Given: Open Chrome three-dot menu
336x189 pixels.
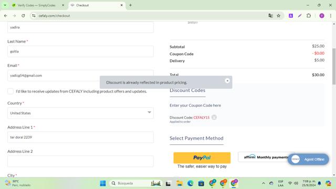Looking at the screenshot, I should point(331,16).
